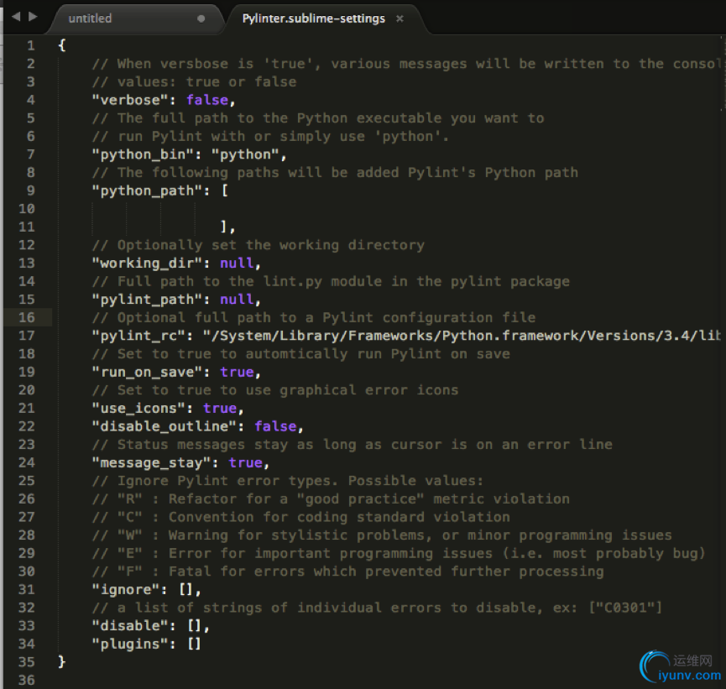This screenshot has height=689, width=726.
Task: Click line number 1 in the gutter
Action: (30, 46)
